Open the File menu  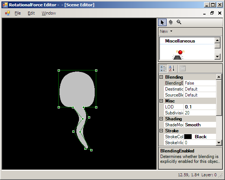click(x=18, y=13)
